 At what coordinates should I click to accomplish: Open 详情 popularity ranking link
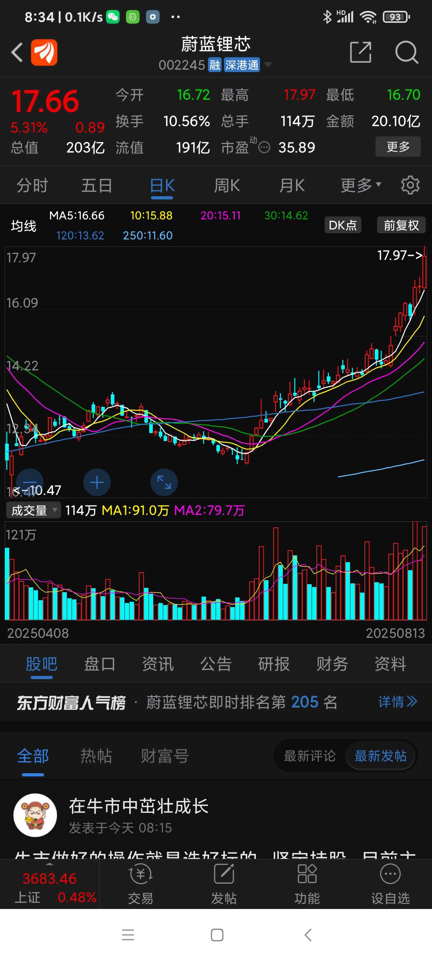398,702
